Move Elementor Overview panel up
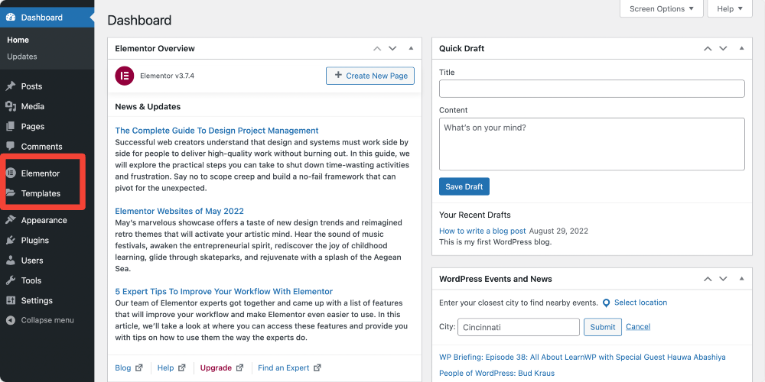The width and height of the screenshot is (765, 382). tap(376, 48)
